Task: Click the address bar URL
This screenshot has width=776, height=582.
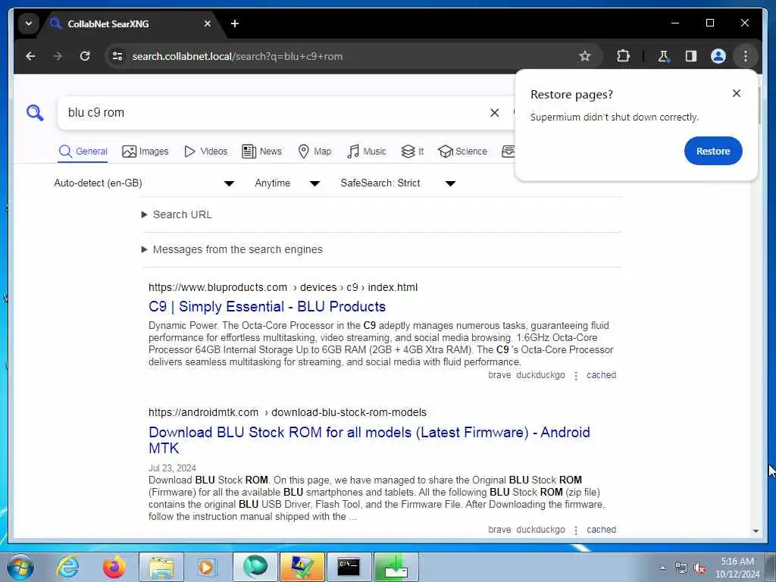Action: coord(237,56)
